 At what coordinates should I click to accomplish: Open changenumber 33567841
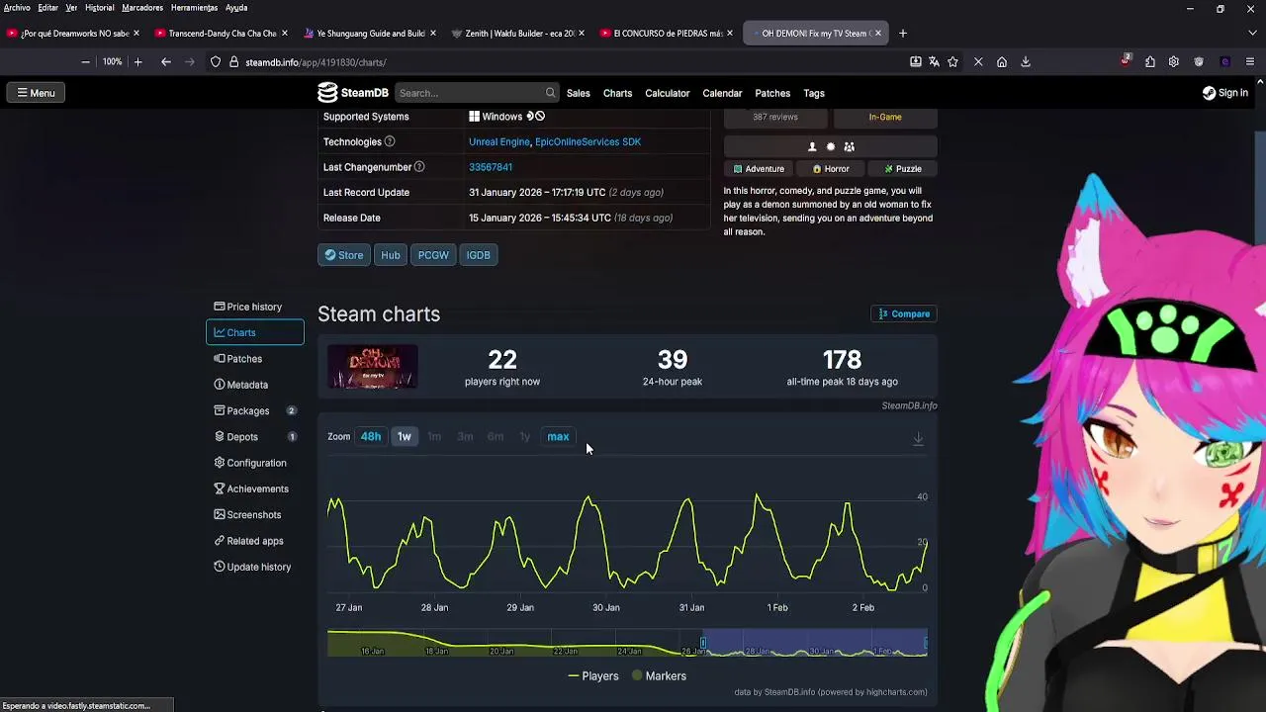click(x=491, y=167)
